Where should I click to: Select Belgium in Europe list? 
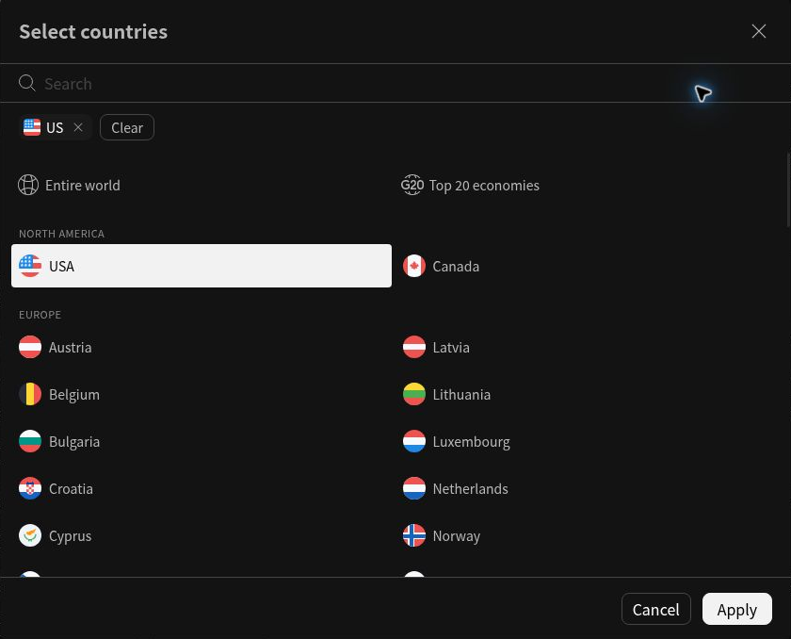(202, 394)
